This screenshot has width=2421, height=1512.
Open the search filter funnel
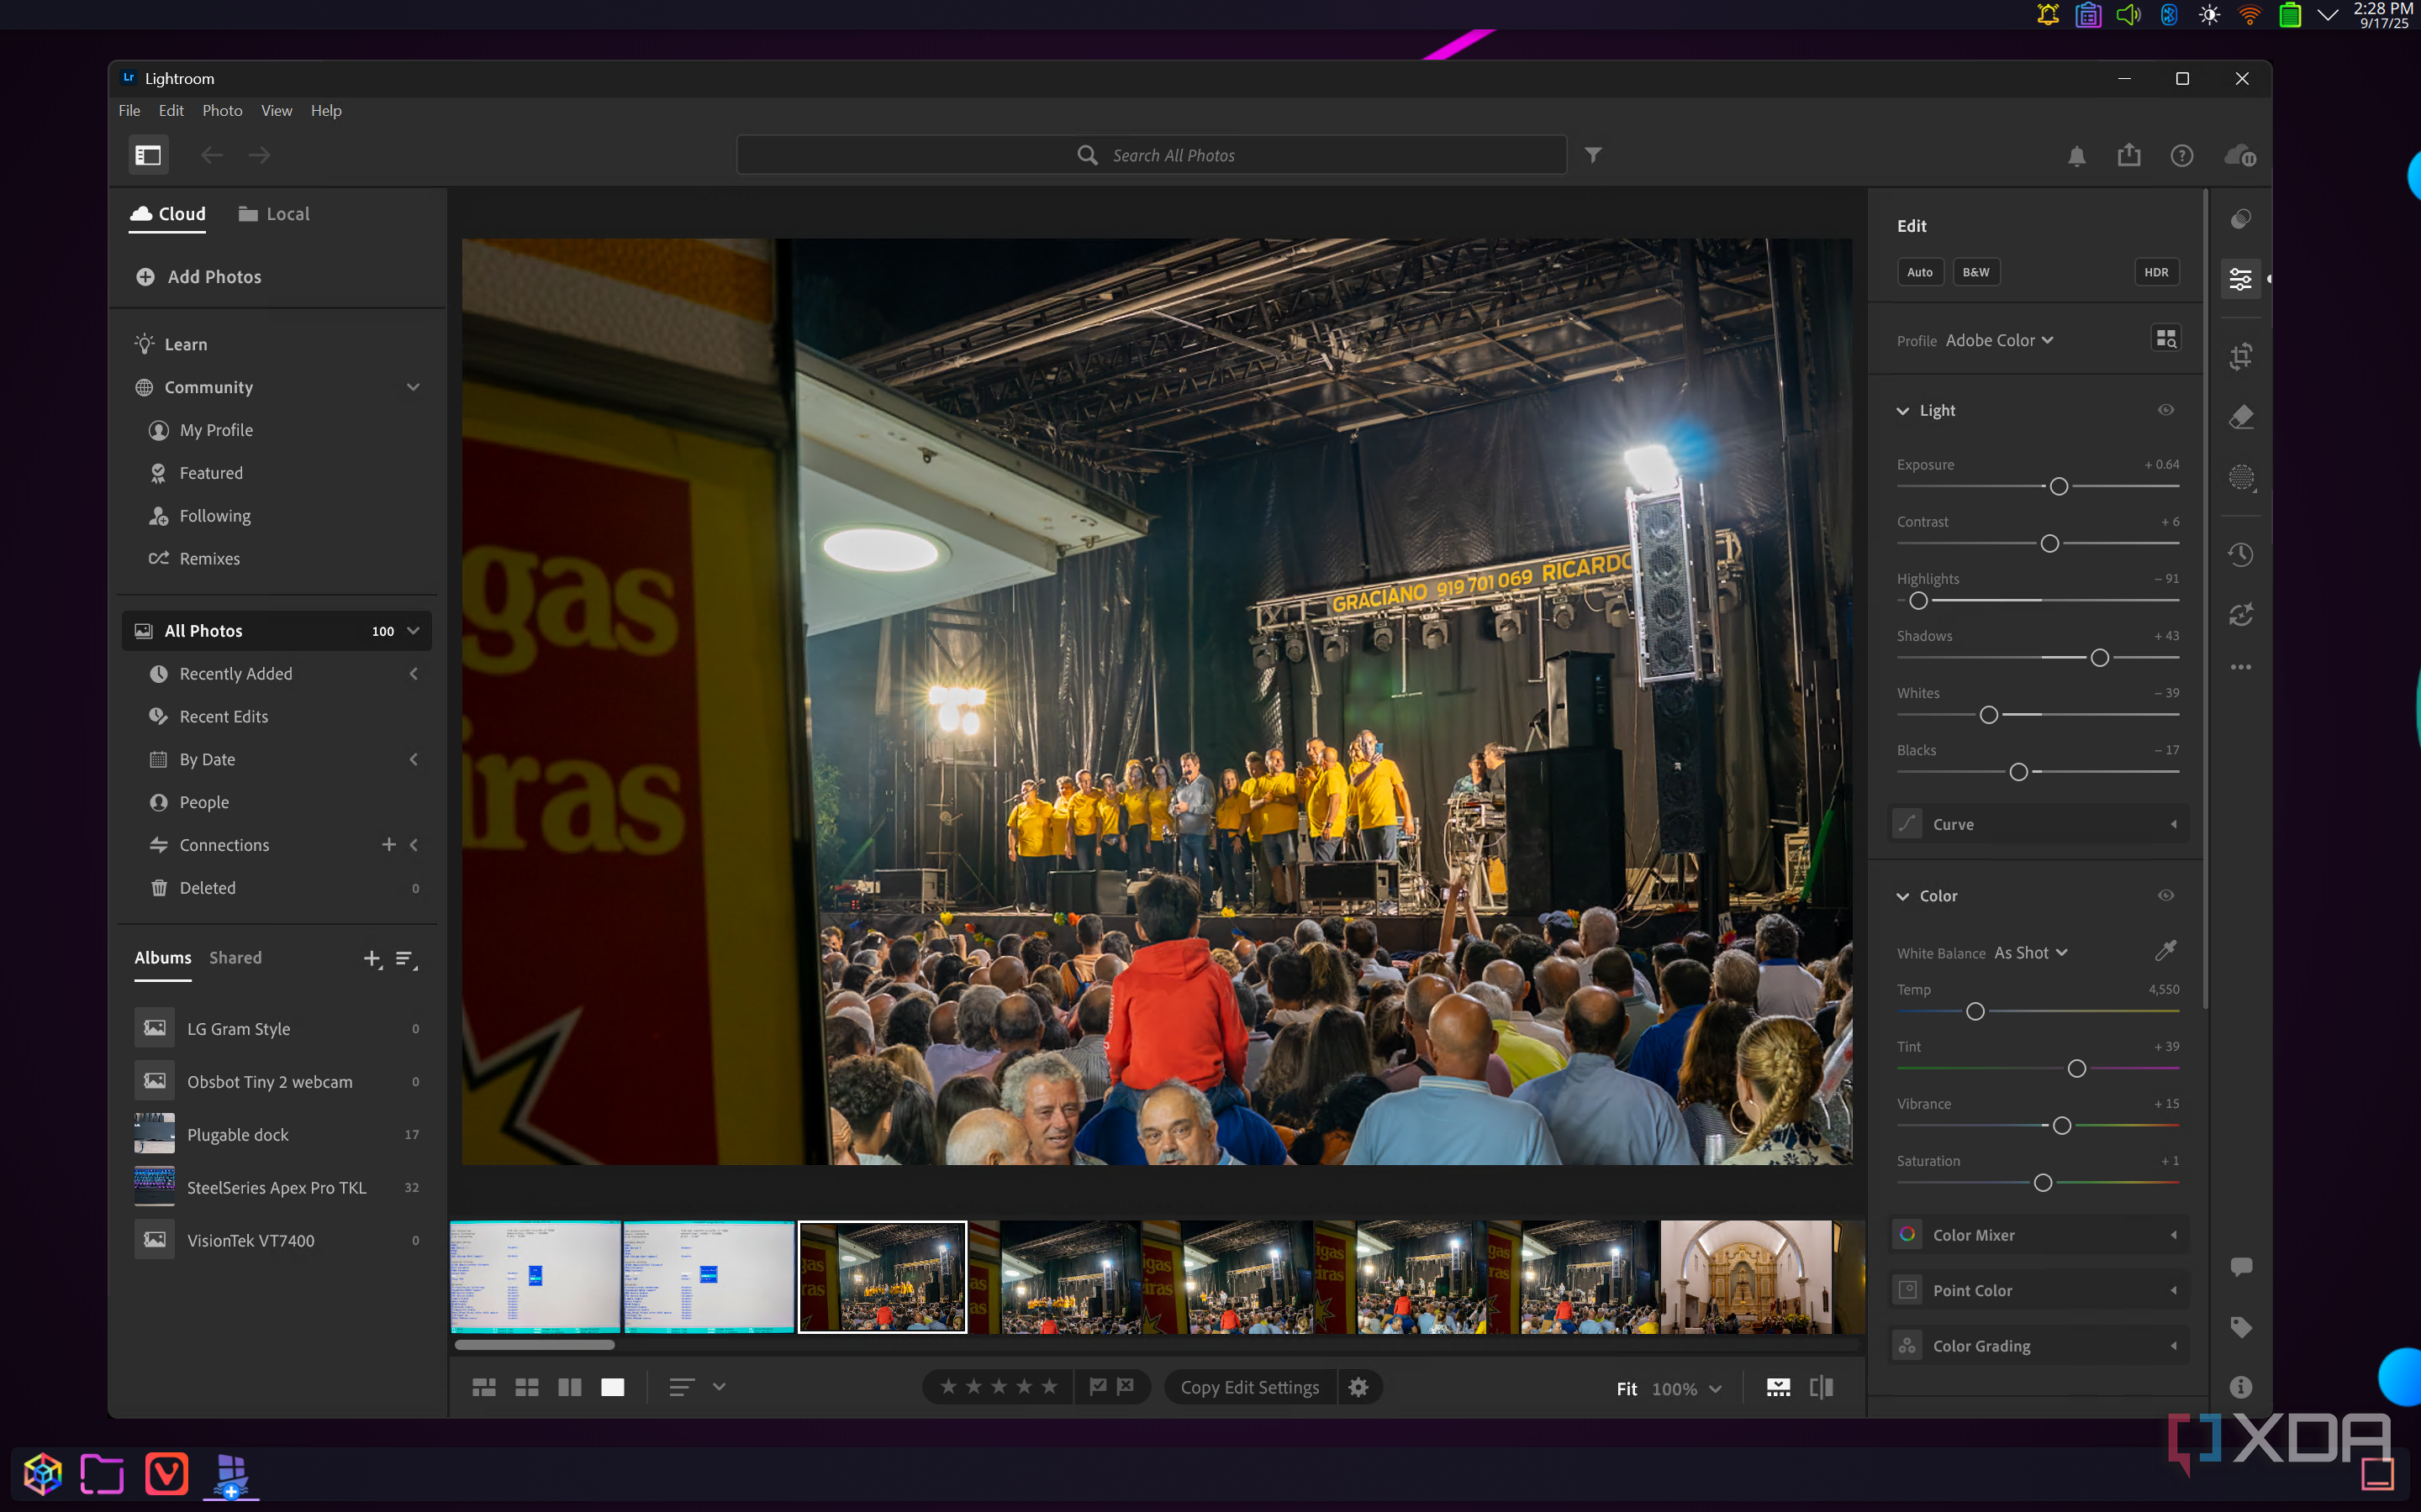coord(1594,155)
